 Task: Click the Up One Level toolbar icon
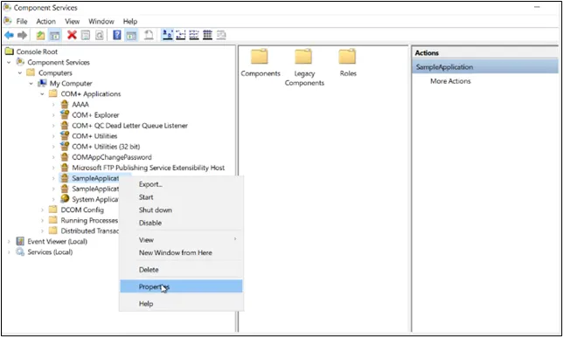pyautogui.click(x=40, y=35)
